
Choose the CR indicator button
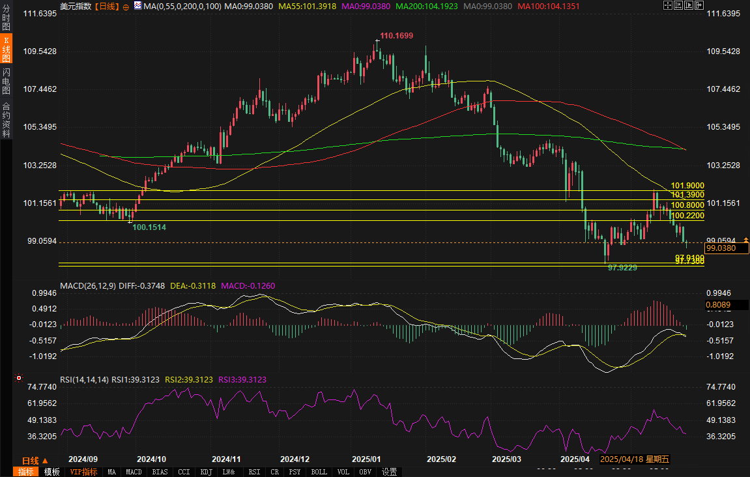pyautogui.click(x=274, y=472)
